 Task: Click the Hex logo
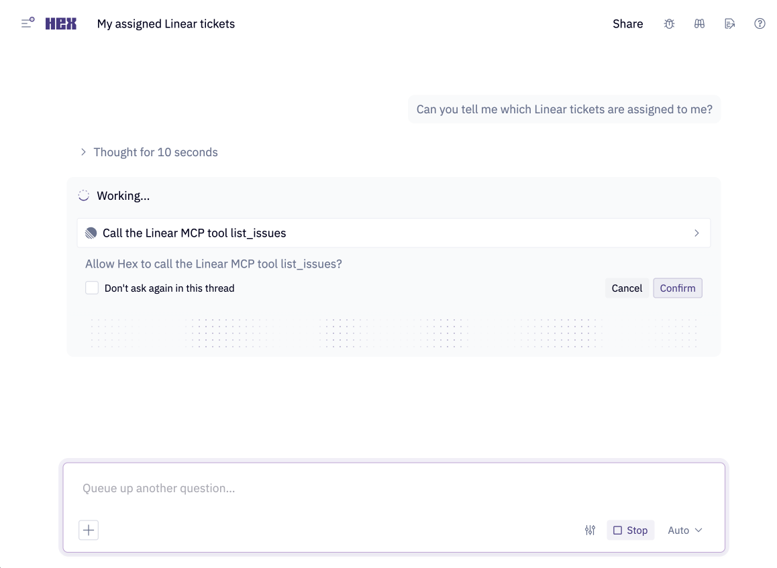61,23
